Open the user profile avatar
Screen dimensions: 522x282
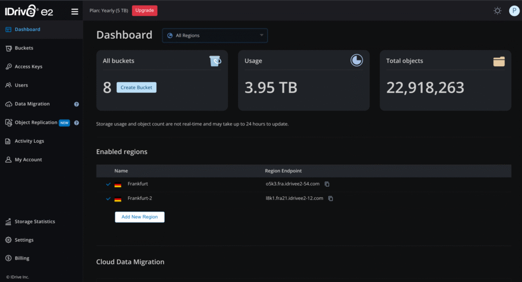[514, 11]
